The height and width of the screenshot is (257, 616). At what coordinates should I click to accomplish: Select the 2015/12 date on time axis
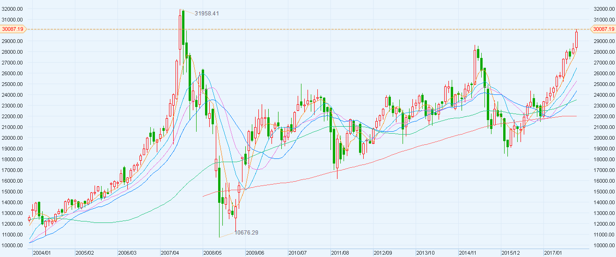tap(511, 253)
